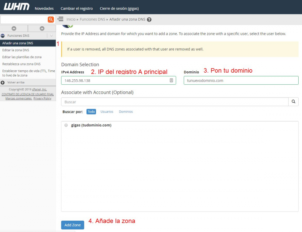Click the account search magnifier icon
Image resolution: width=302 pixels, height=232 pixels.
[293, 102]
